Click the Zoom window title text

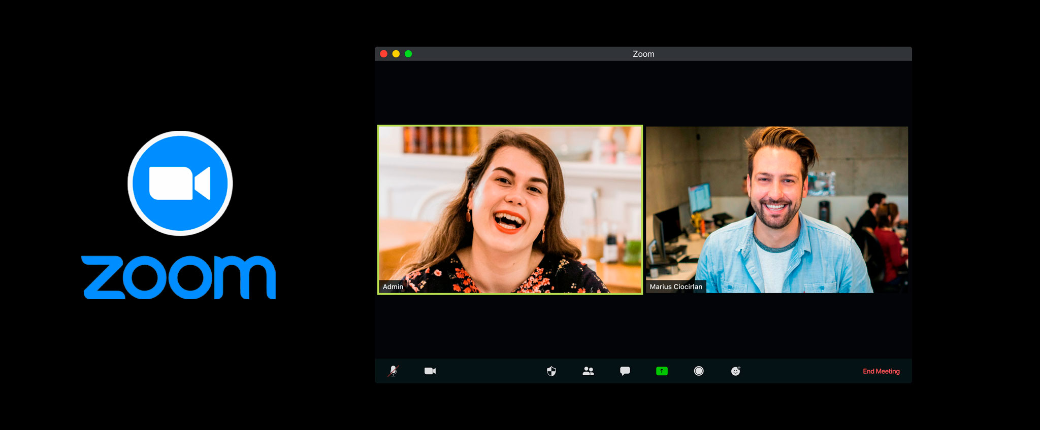point(643,54)
